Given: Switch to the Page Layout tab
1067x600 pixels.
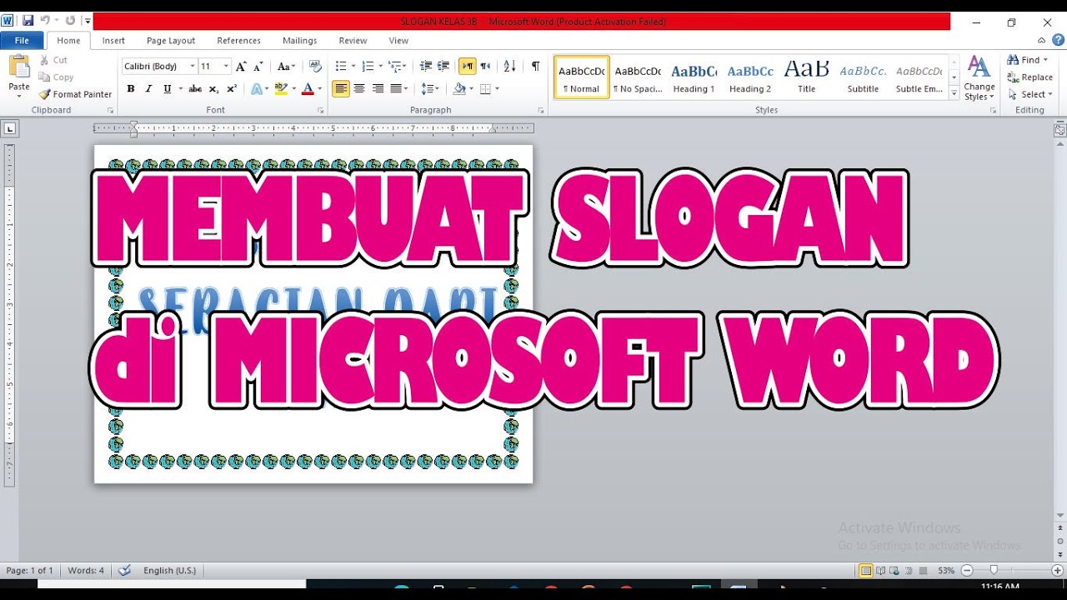Looking at the screenshot, I should pos(171,40).
